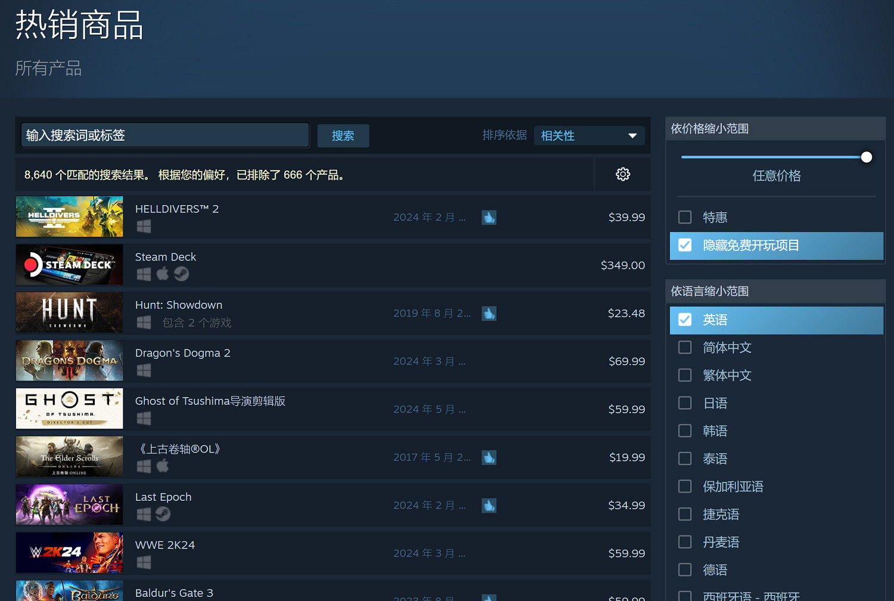Click the thumbs-up icon for Baldur's Gate 3
The image size is (894, 601).
[x=489, y=597]
